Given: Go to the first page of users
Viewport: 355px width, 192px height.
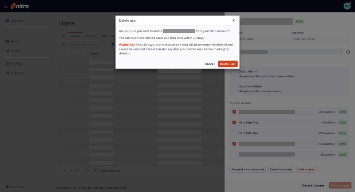Looking at the screenshot, I should (64, 171).
